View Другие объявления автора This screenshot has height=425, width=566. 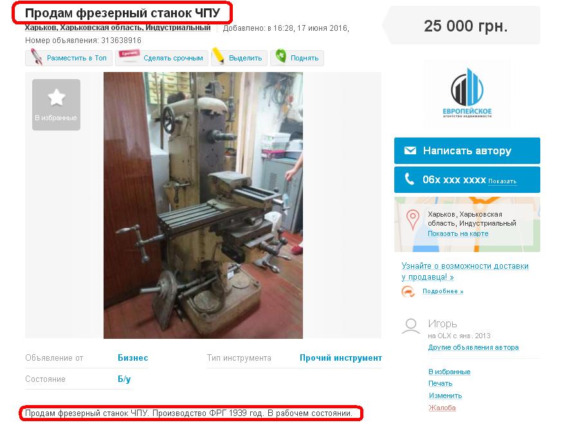tap(473, 347)
